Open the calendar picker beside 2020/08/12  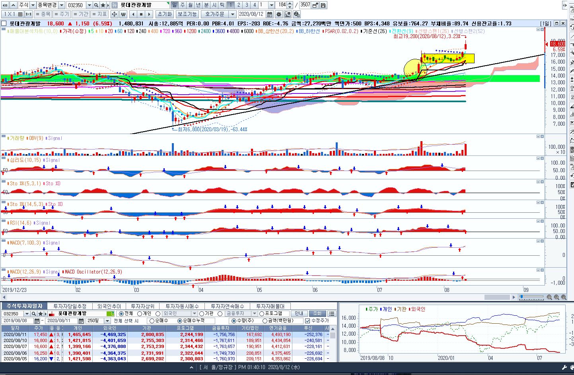tap(270, 14)
